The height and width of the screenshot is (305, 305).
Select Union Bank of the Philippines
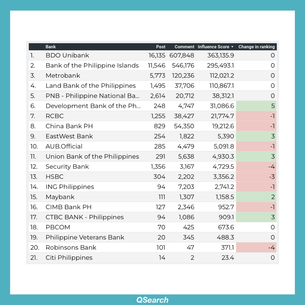coord(92,156)
